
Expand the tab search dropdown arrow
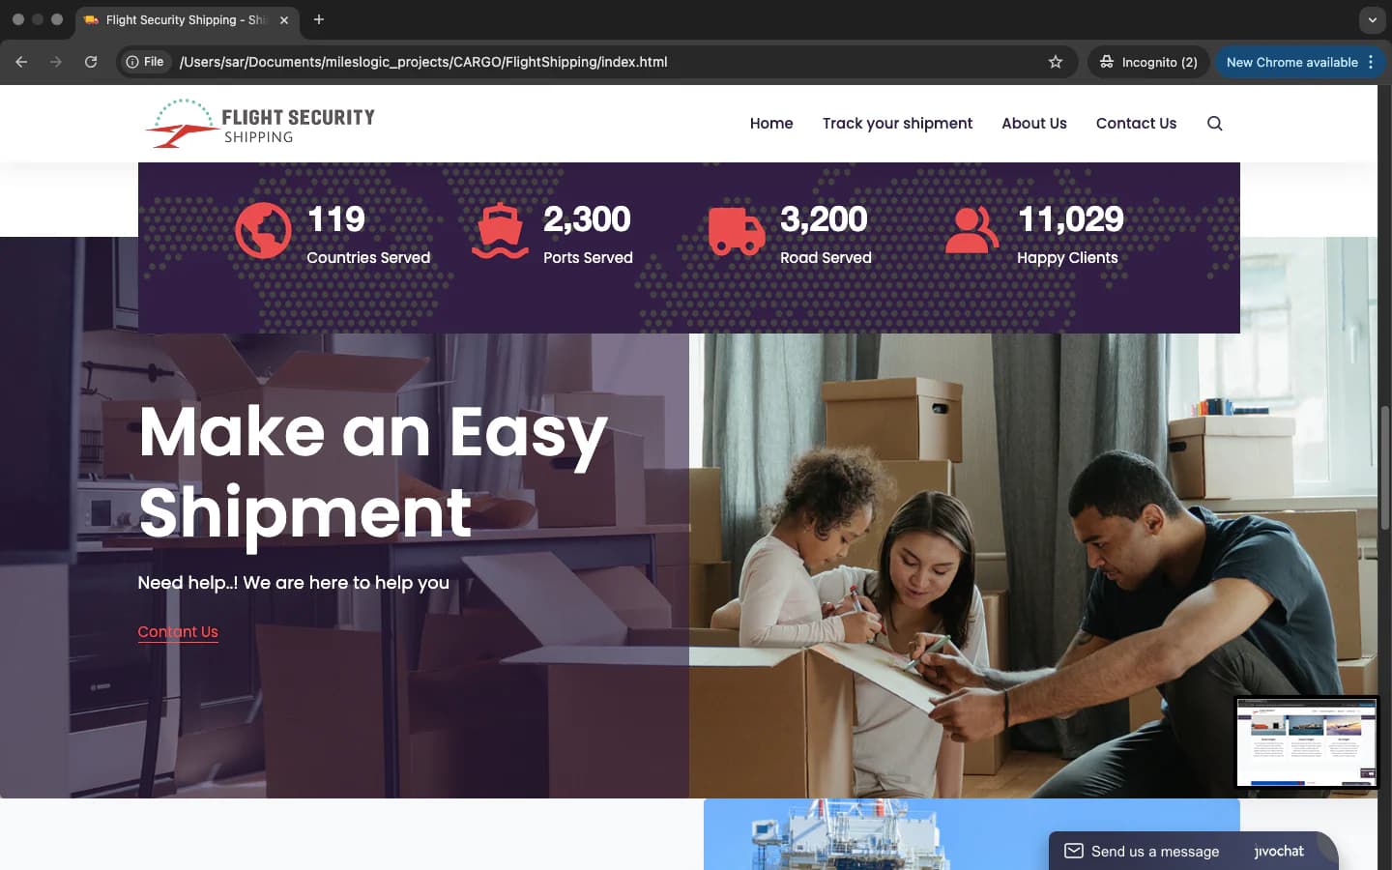click(1373, 19)
